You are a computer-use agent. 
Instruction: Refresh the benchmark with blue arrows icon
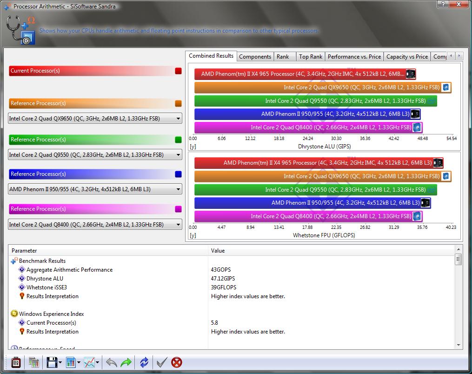pyautogui.click(x=144, y=362)
